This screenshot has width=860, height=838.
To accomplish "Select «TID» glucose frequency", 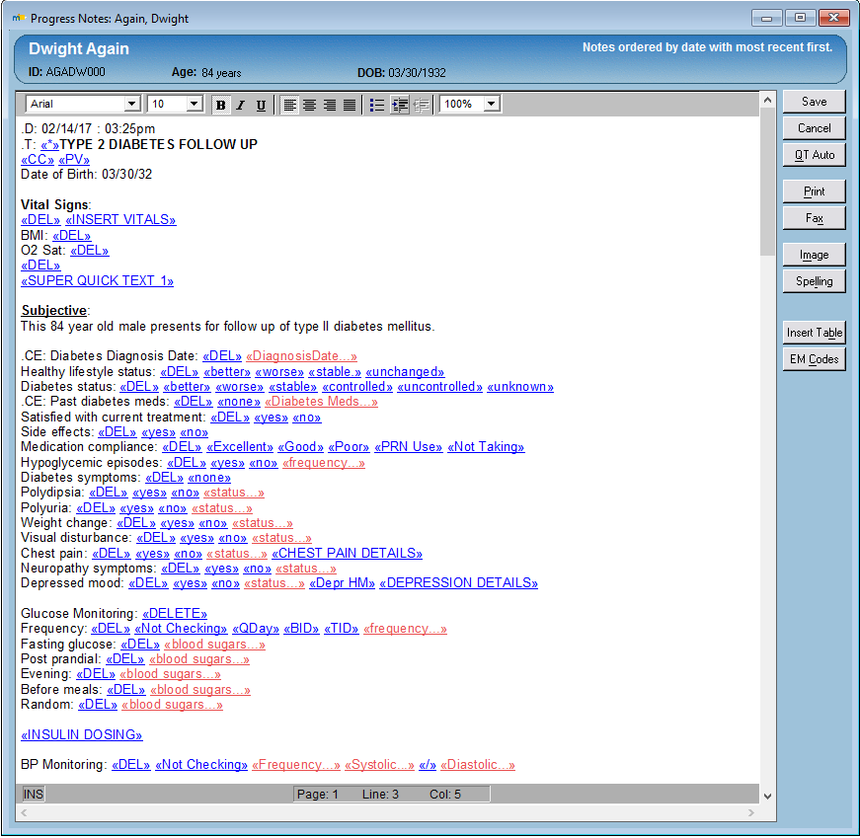I will pos(342,629).
